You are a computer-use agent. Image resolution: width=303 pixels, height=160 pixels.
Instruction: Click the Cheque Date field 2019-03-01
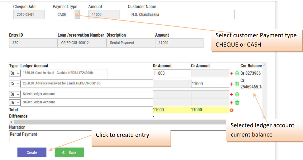coord(29,14)
